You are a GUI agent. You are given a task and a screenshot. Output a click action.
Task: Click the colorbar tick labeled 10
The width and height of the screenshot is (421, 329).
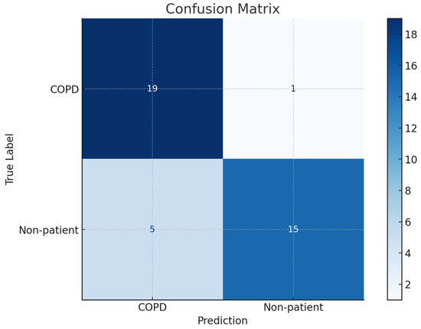[x=411, y=160]
